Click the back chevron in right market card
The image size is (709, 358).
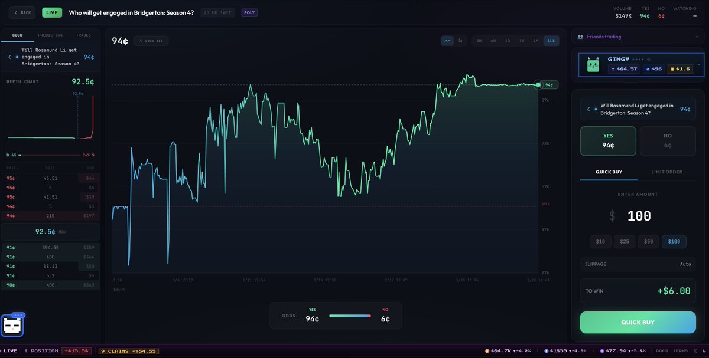click(x=588, y=109)
